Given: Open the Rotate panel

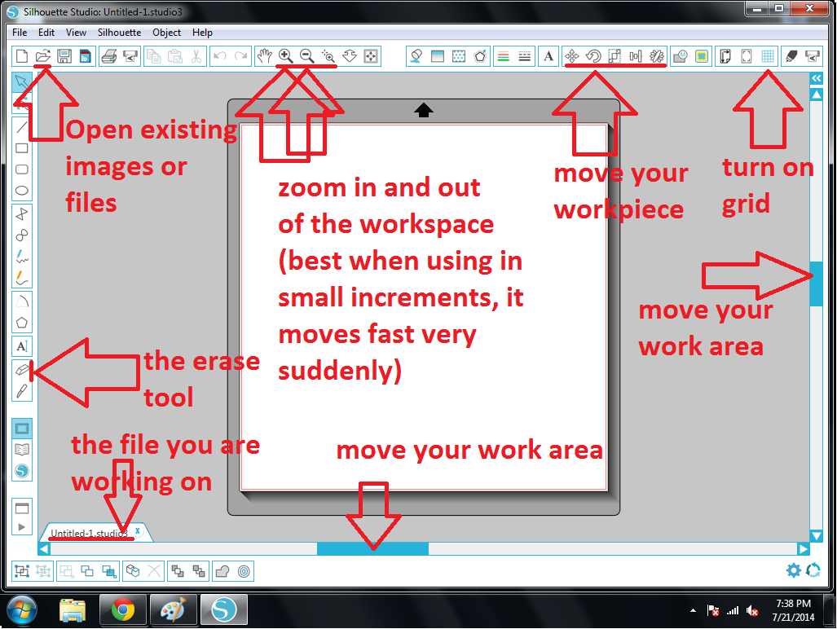Looking at the screenshot, I should pyautogui.click(x=593, y=56).
